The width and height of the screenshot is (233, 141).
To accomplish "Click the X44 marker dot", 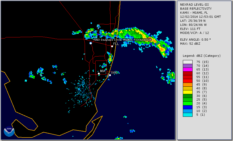I will 110,75.
